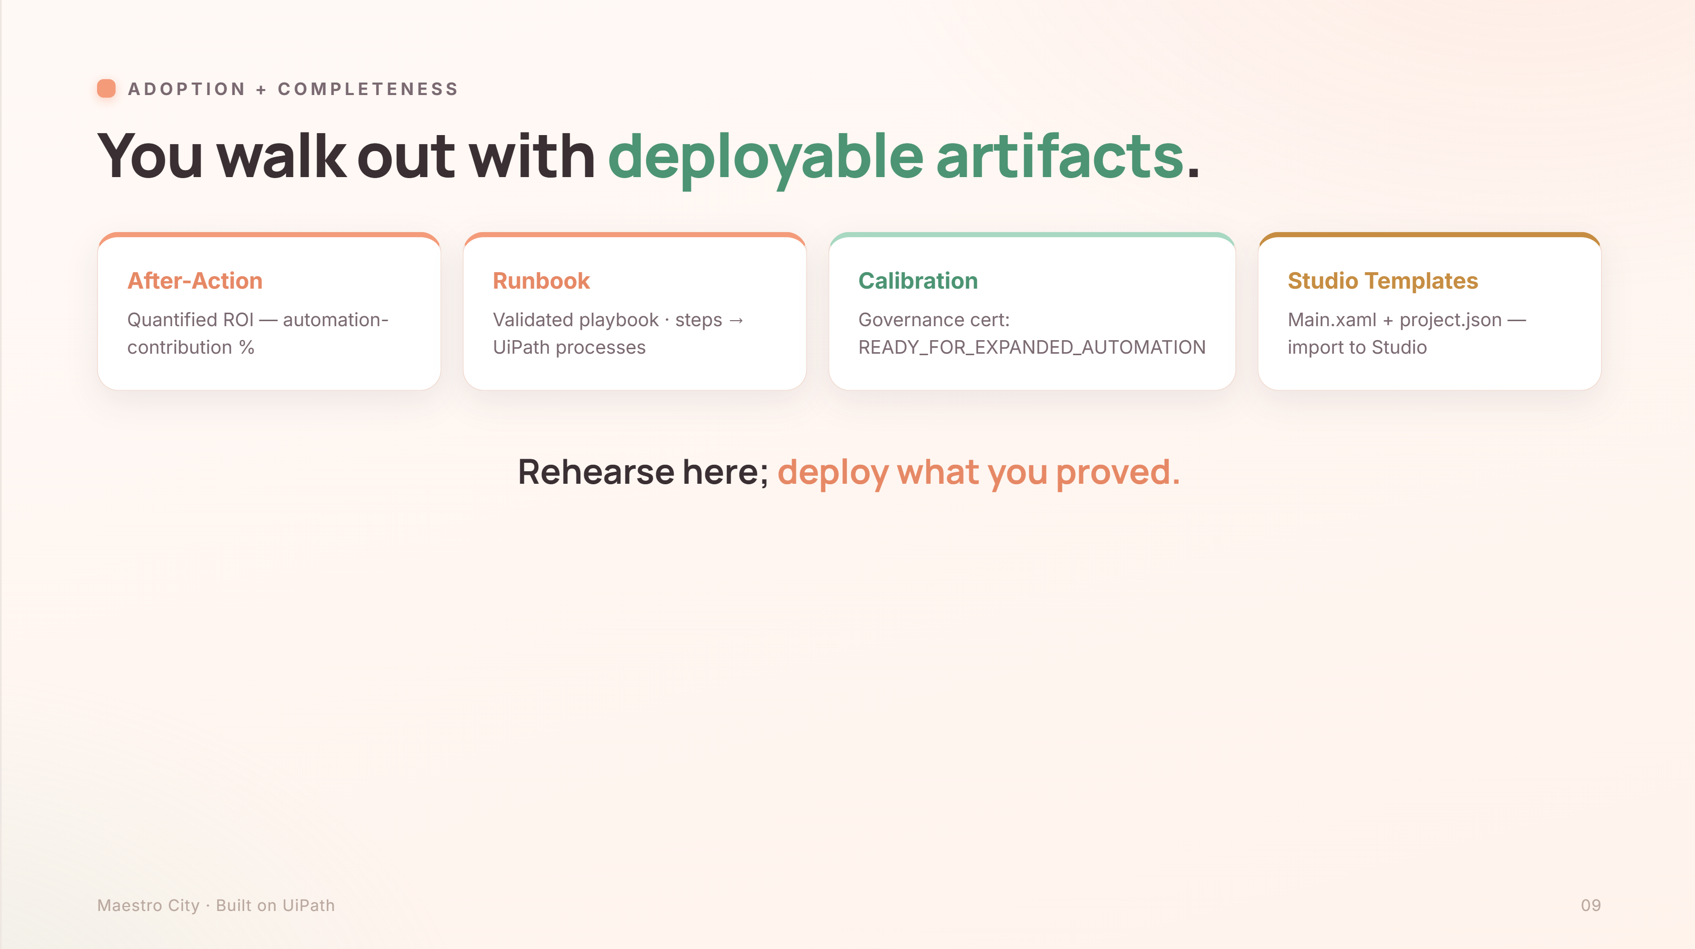Click 'Quantified ROI — automation-contribution %' description
Viewport: 1695px width, 949px height.
pos(258,333)
